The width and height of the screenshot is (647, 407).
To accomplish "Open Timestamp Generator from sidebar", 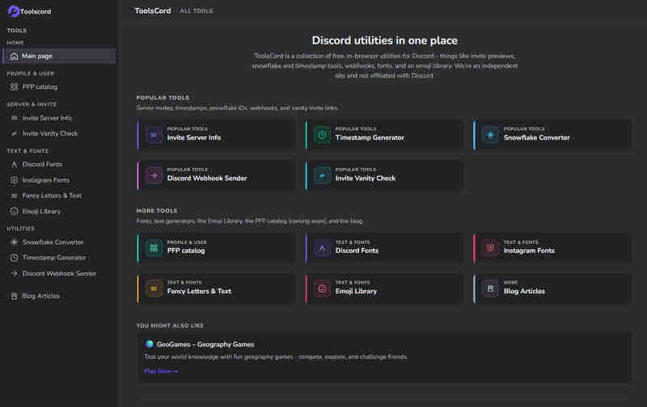I will tap(59, 258).
